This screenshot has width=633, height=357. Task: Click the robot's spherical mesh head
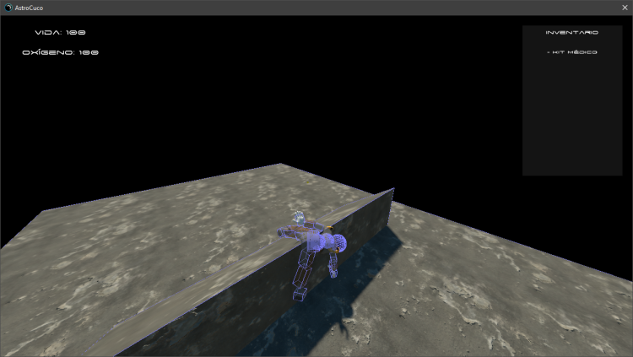pos(338,243)
